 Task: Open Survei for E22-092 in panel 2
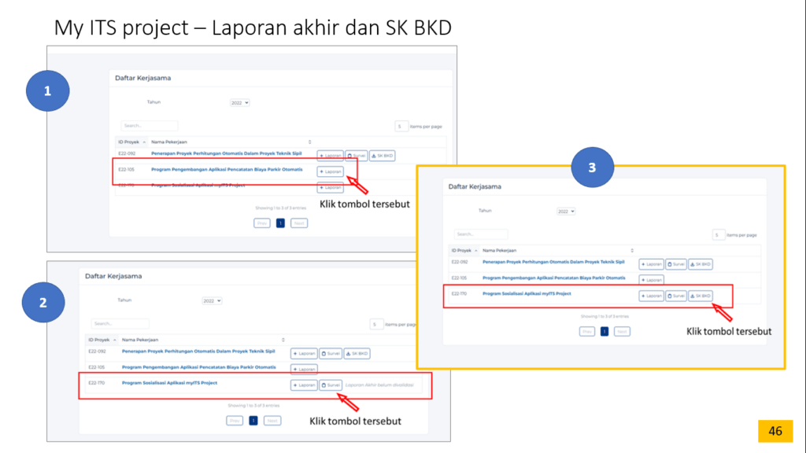coord(331,354)
